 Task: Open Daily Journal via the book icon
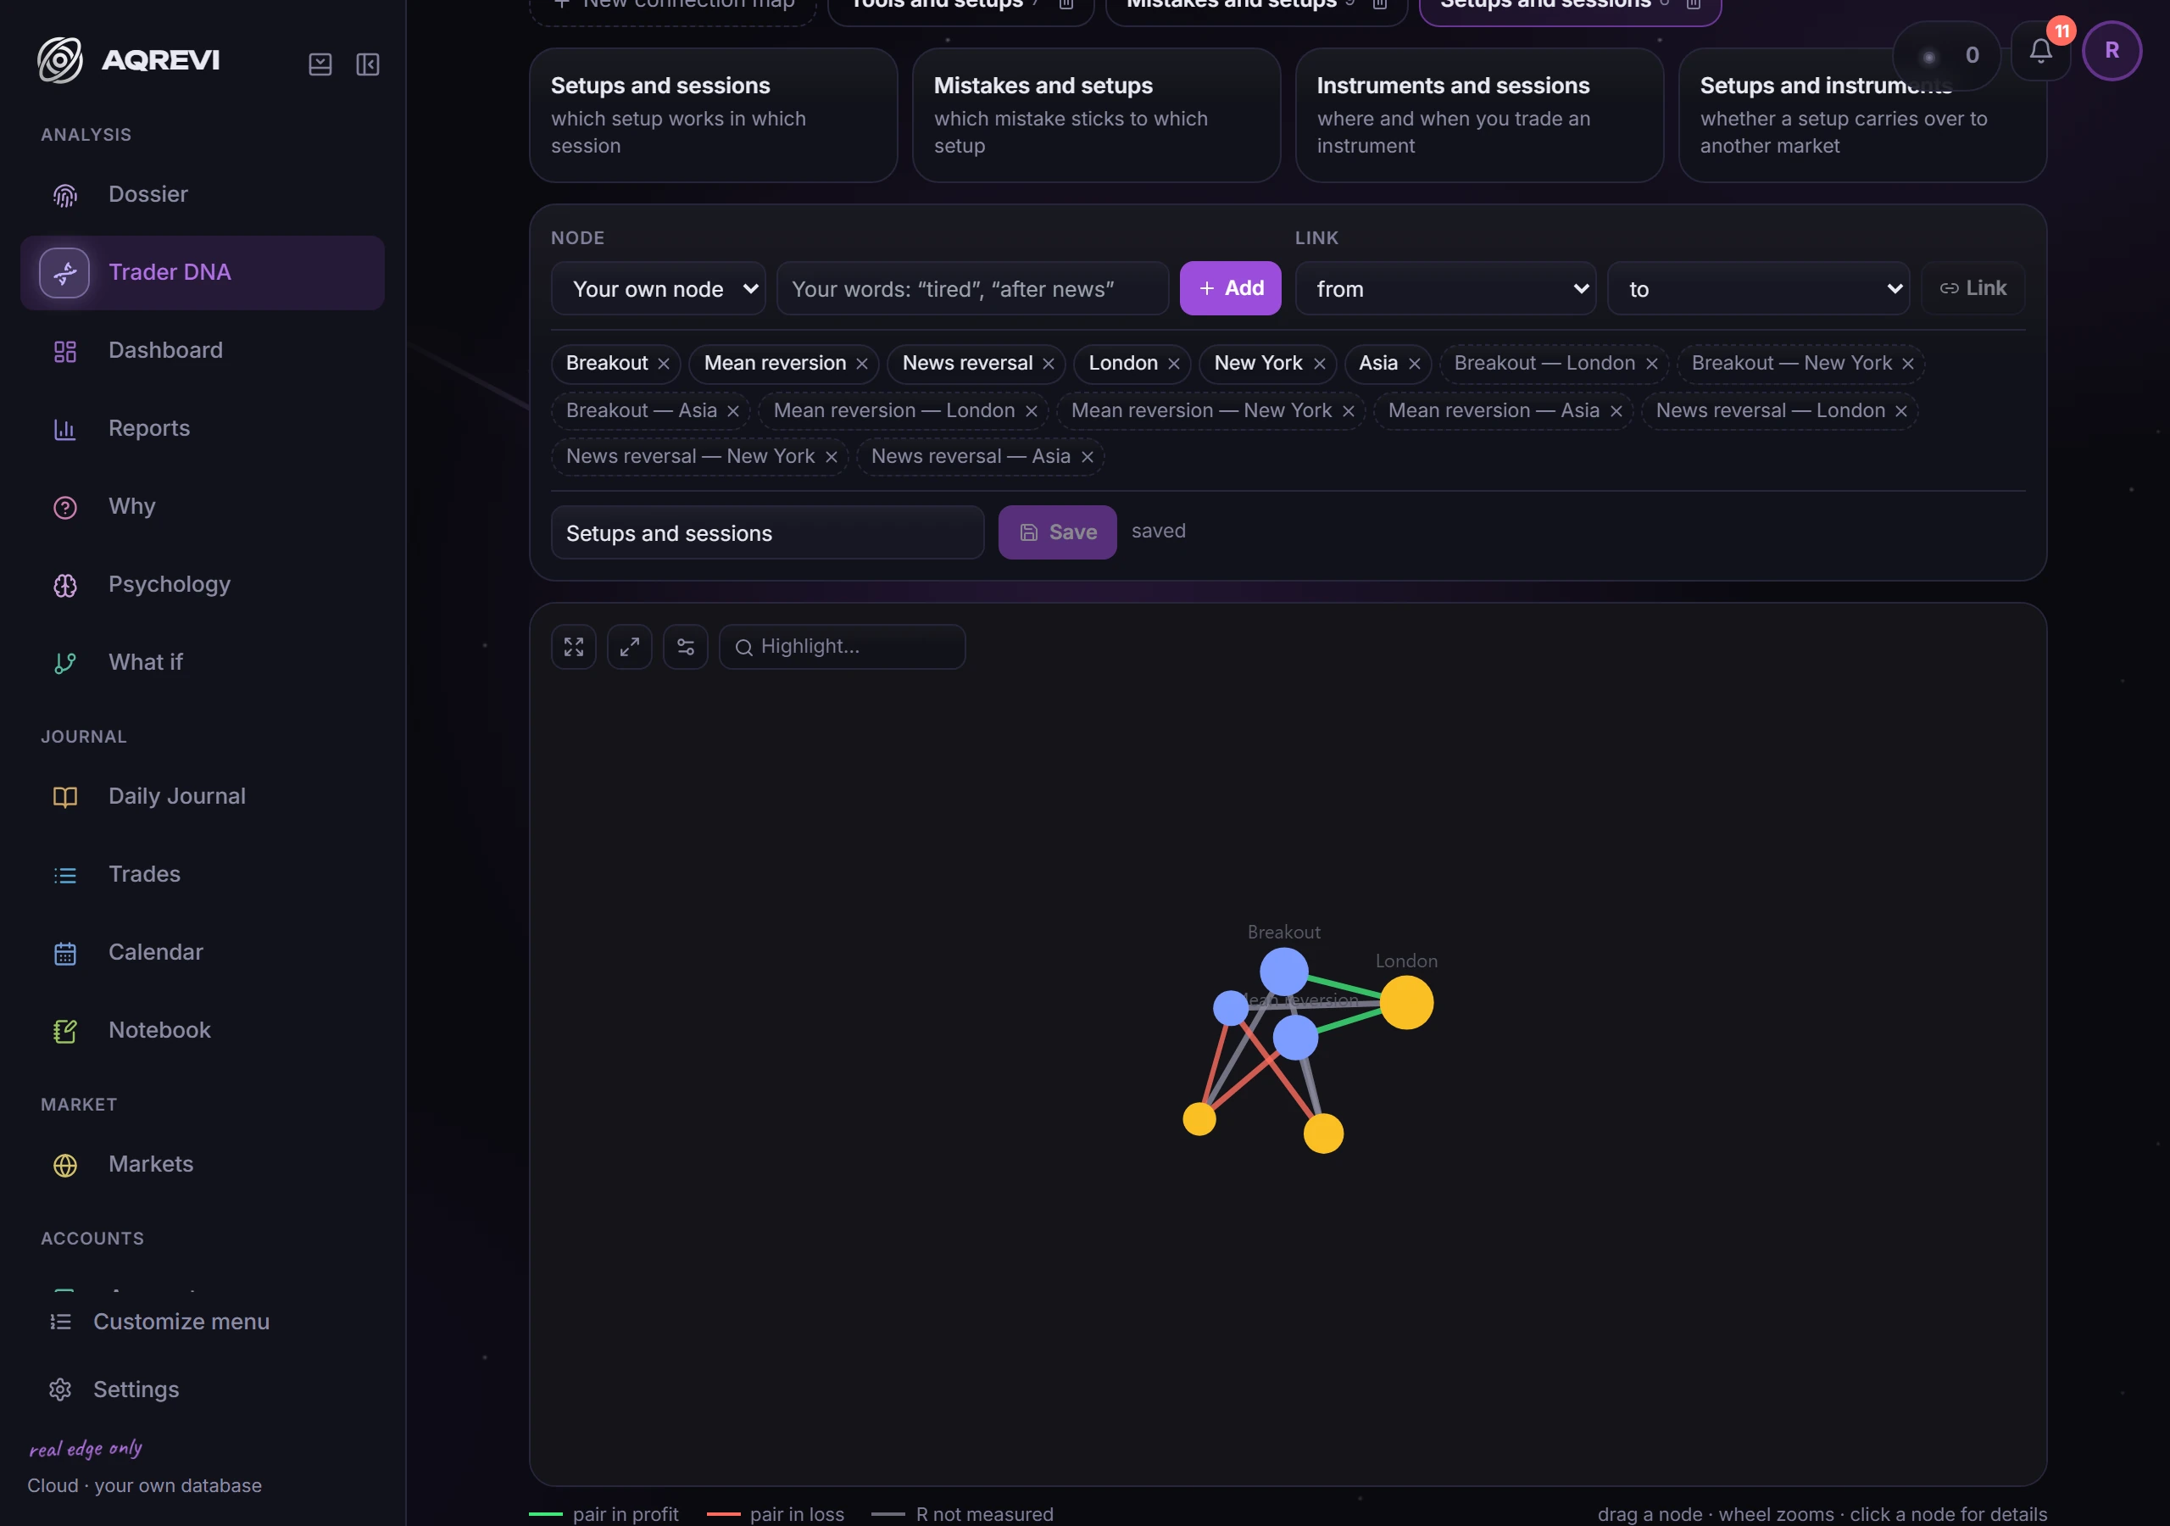pos(65,797)
